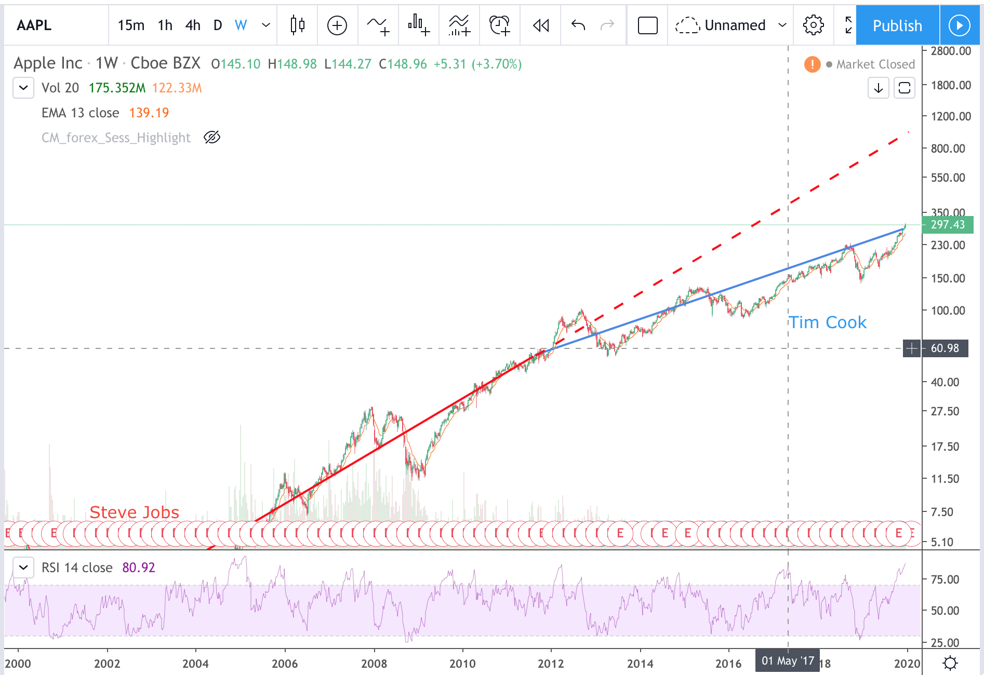This screenshot has width=984, height=675.
Task: Toggle visibility eye of CM_forex_Sess_Highlight
Action: [212, 138]
